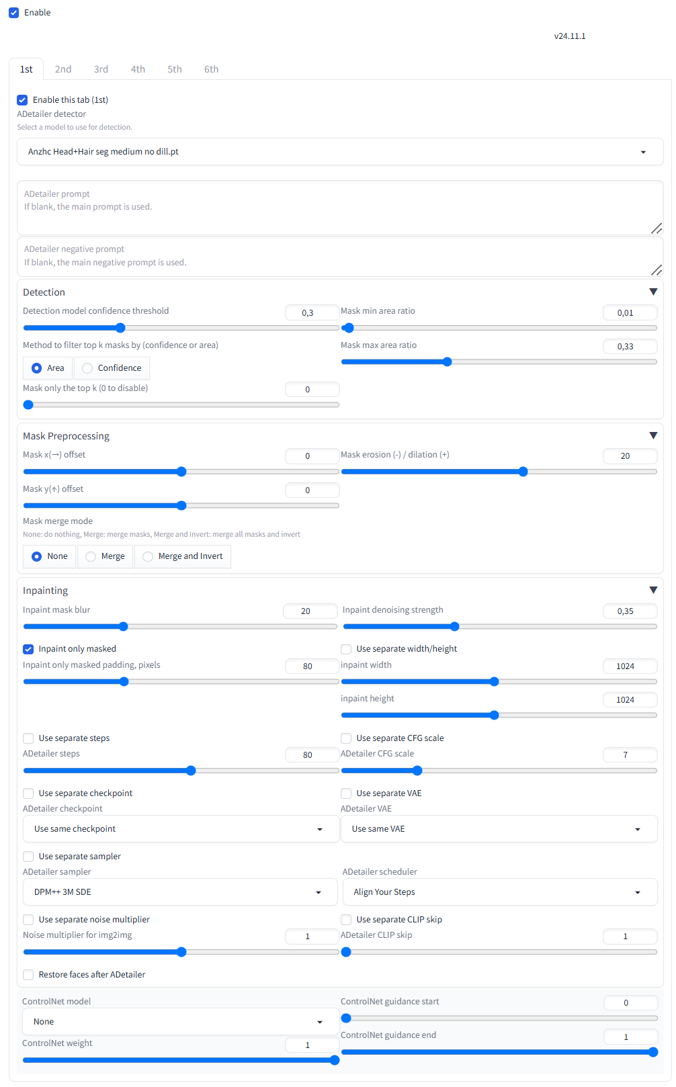
Task: Check Use separate checkpoint option
Action: (28, 793)
